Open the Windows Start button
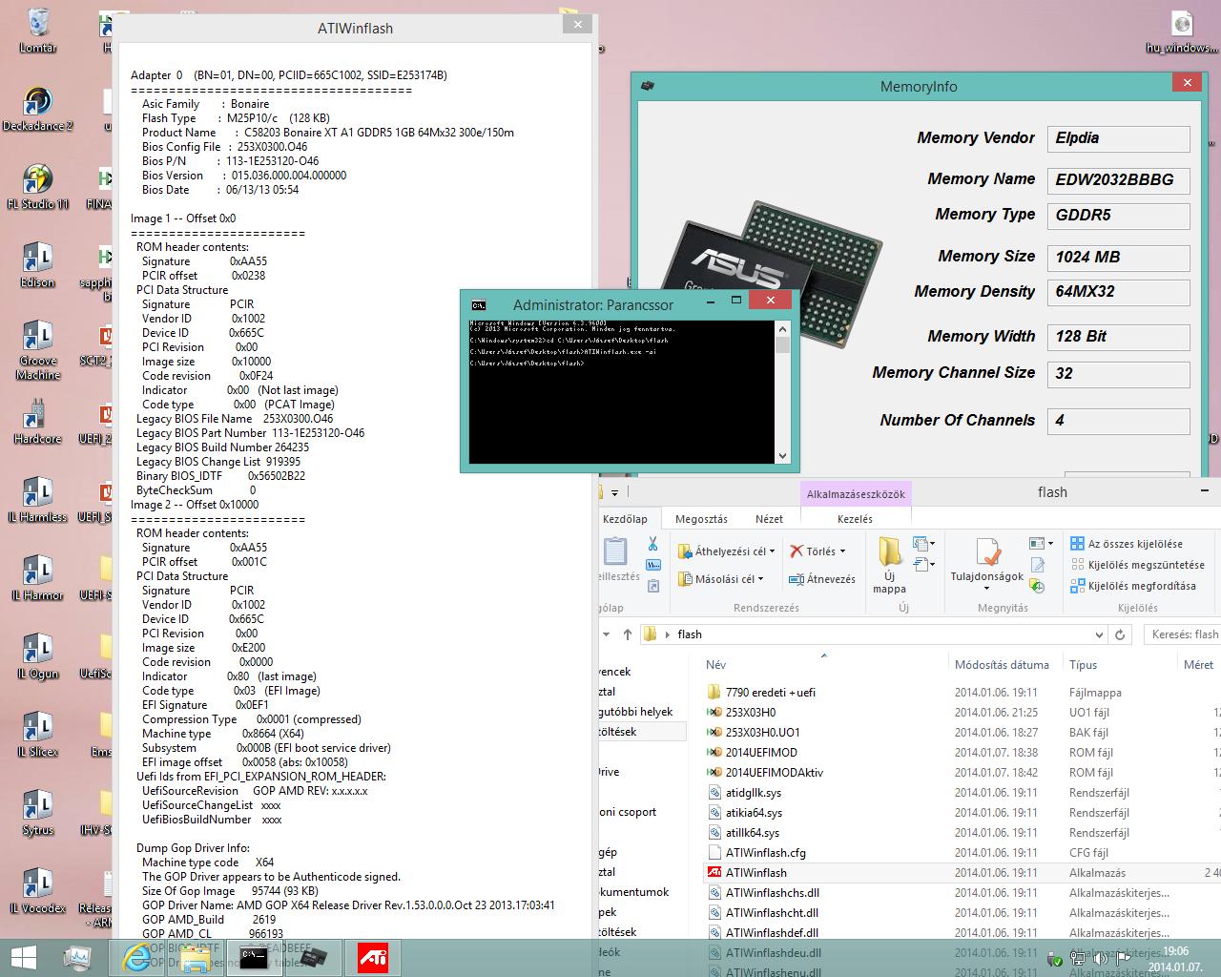1221x977 pixels. coord(24,957)
